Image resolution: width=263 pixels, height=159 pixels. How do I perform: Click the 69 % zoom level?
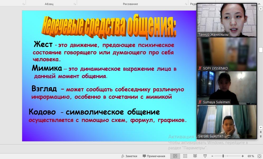click(x=251, y=156)
